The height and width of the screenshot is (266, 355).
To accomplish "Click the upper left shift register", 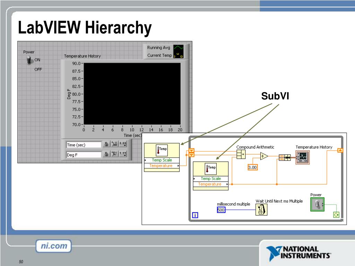I will tap(191, 151).
